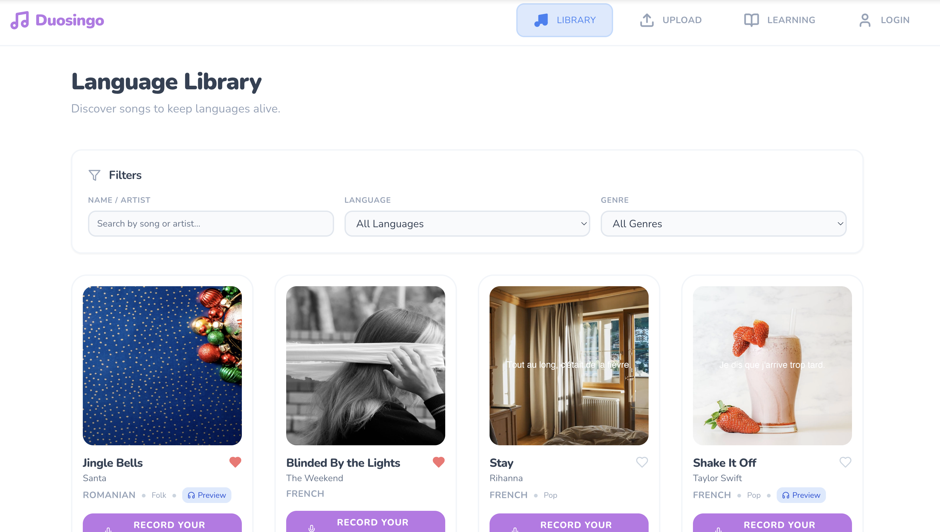Open the Blinded By the Lights cover image
940x532 pixels.
click(x=366, y=366)
